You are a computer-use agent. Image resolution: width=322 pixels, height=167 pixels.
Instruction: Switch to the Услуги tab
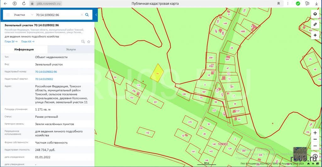pos(71,49)
